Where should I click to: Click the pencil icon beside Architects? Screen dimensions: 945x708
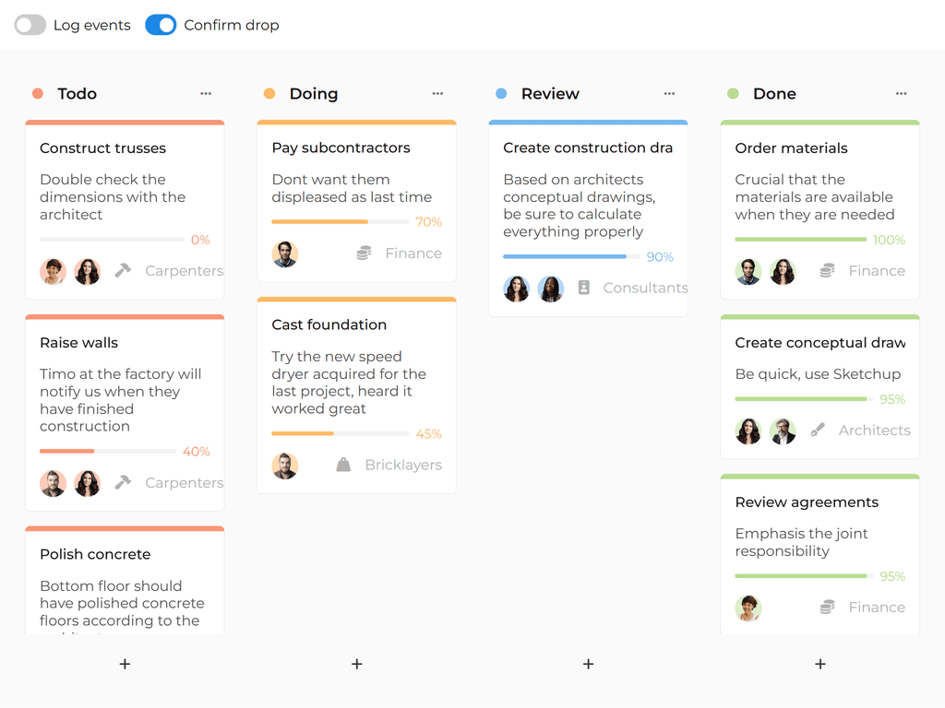[x=818, y=431]
